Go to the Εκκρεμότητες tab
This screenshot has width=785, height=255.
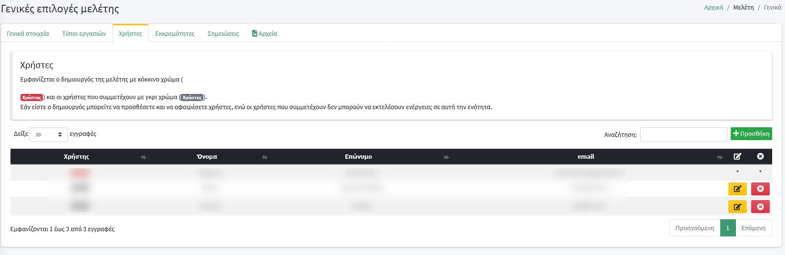174,34
